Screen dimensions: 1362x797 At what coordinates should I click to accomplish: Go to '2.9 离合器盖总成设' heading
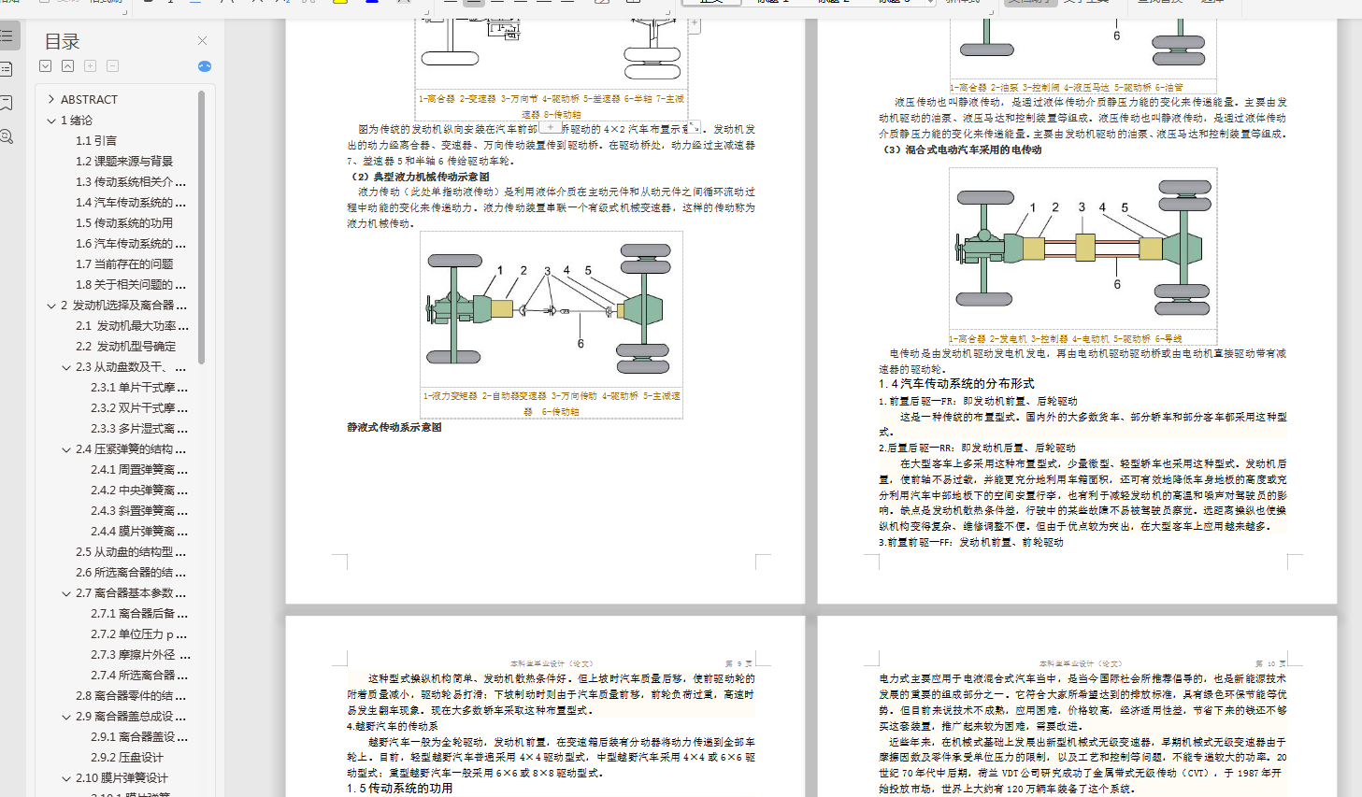[131, 717]
